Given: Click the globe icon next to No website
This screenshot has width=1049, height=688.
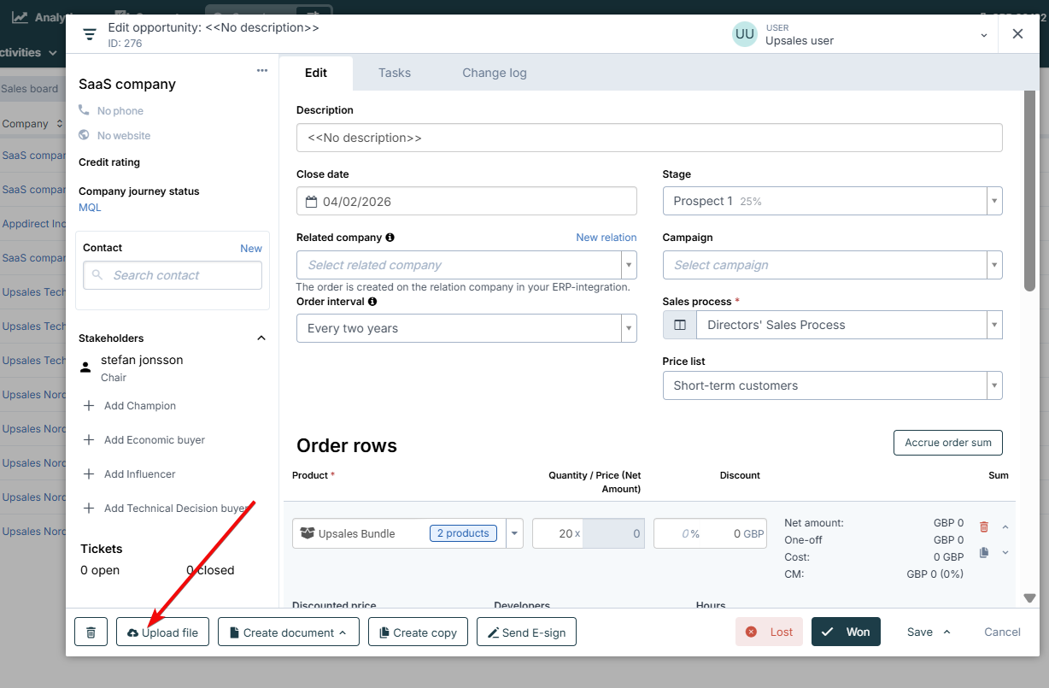Looking at the screenshot, I should tap(84, 135).
